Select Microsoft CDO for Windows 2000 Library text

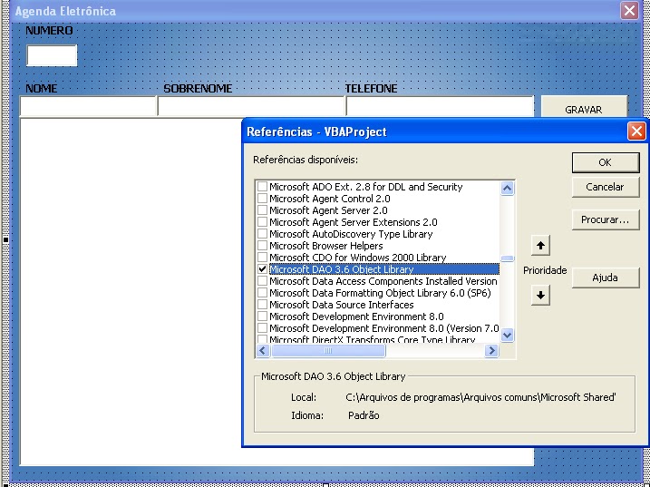point(358,258)
